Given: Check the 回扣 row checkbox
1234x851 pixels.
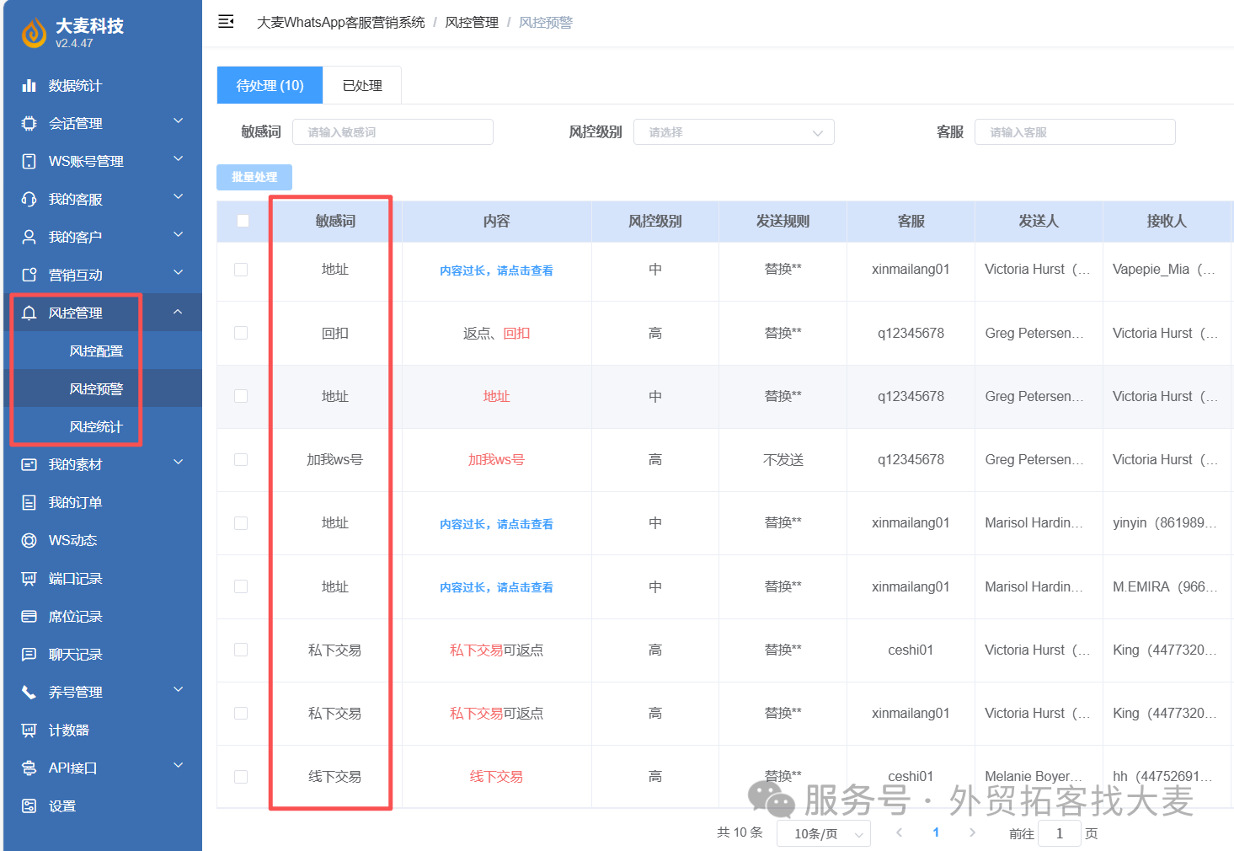Looking at the screenshot, I should click(x=241, y=333).
